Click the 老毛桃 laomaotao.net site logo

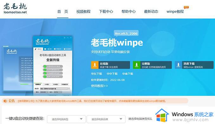click(15, 8)
